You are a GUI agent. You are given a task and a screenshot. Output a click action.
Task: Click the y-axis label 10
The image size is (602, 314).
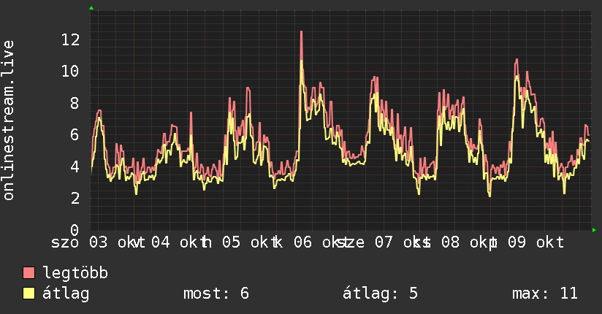[x=71, y=71]
